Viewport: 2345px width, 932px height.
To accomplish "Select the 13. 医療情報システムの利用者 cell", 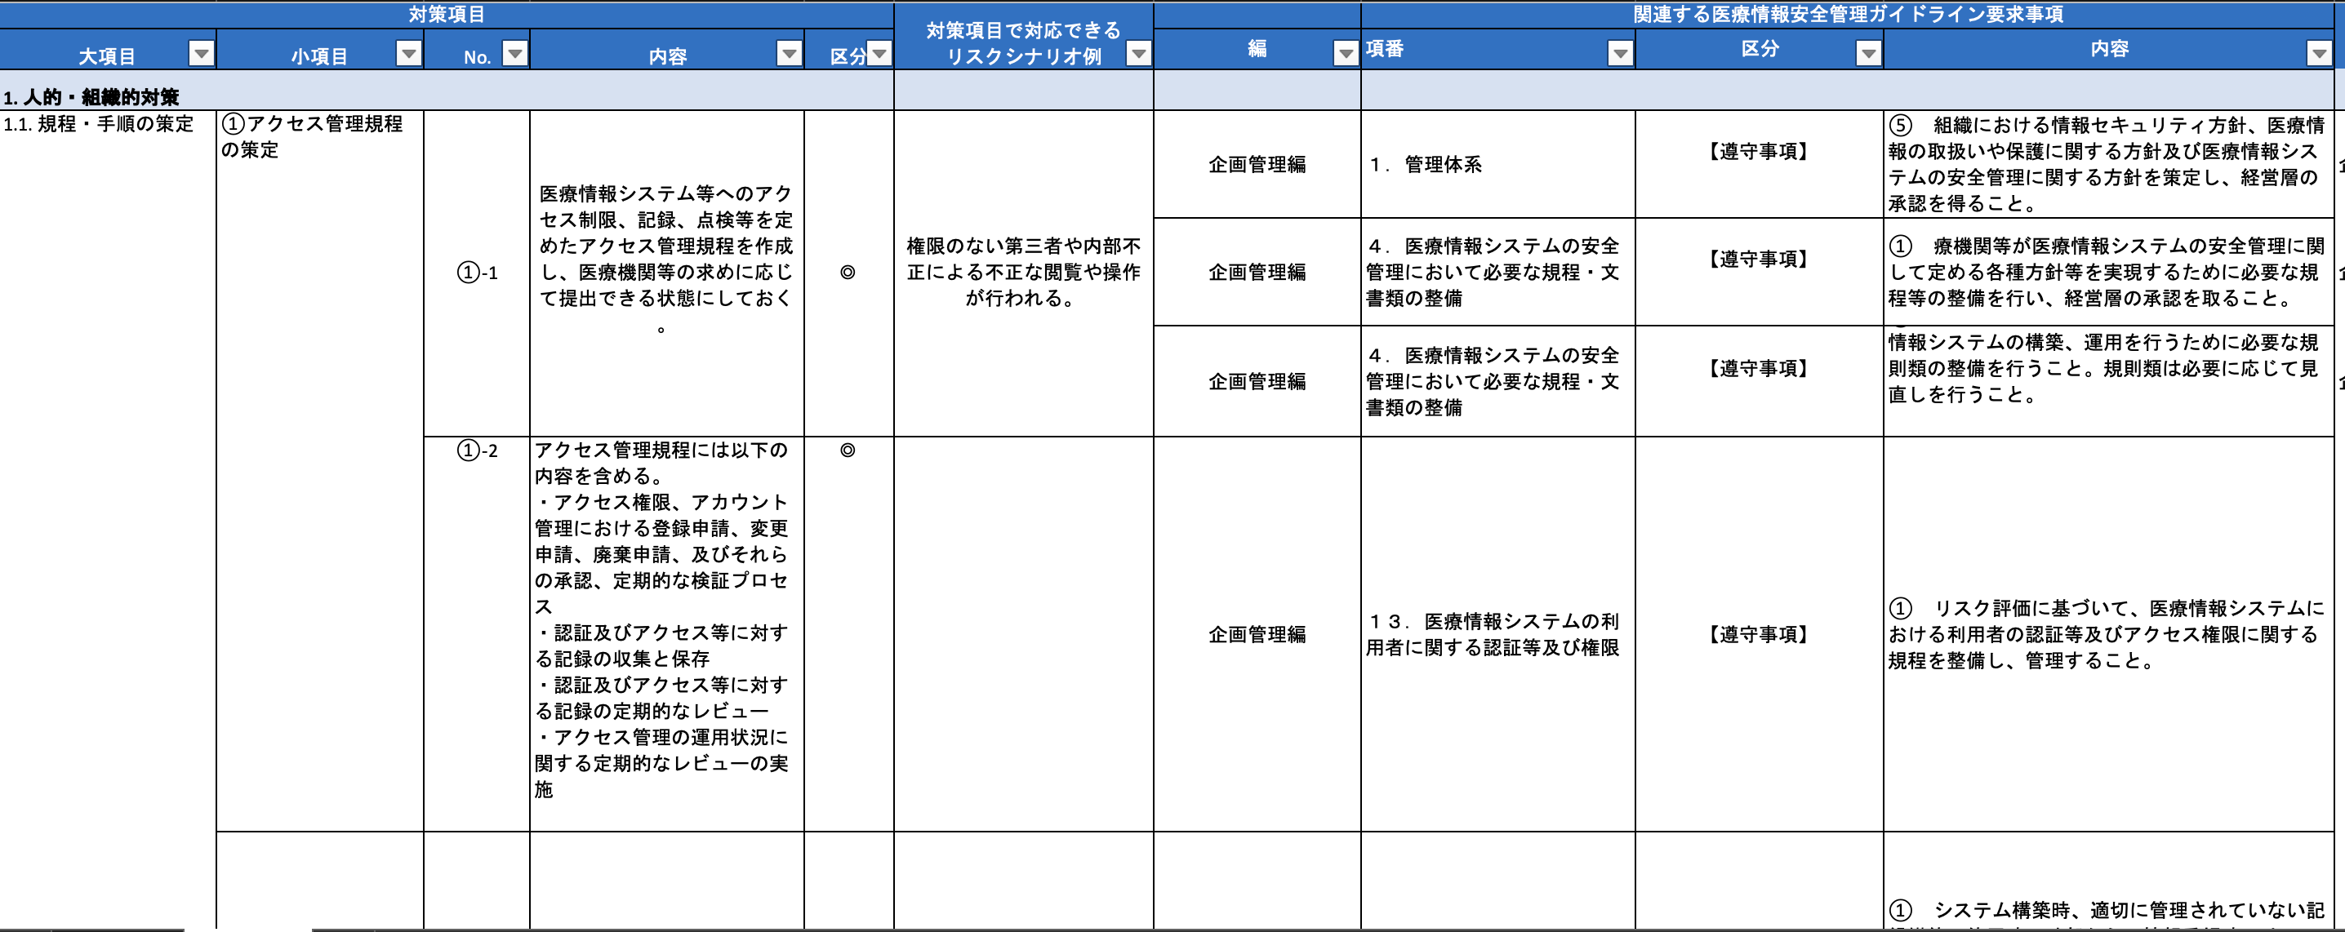I will pyautogui.click(x=1493, y=633).
